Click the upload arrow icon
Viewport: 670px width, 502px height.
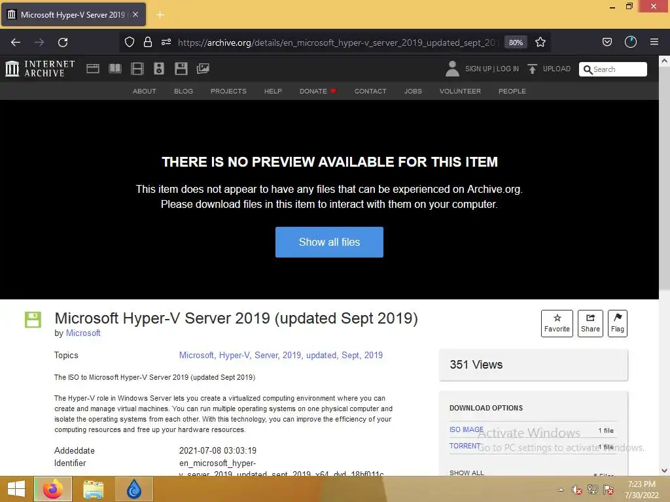point(533,69)
